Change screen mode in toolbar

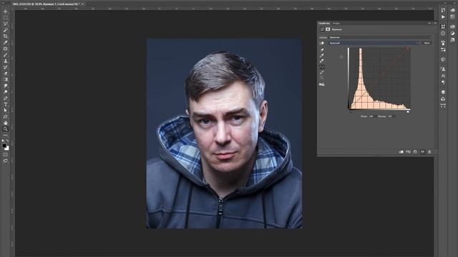5,161
